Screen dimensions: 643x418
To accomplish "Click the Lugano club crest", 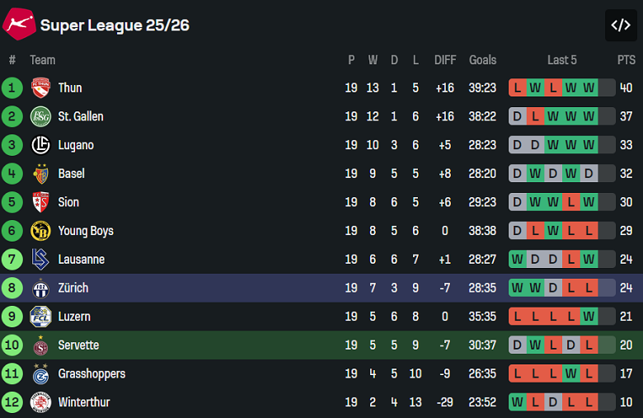I will [40, 145].
